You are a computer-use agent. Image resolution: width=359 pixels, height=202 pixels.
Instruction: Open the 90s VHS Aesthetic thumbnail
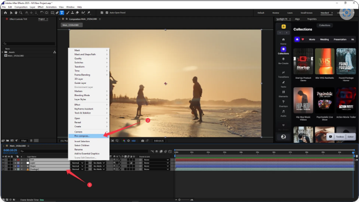[x=324, y=61]
